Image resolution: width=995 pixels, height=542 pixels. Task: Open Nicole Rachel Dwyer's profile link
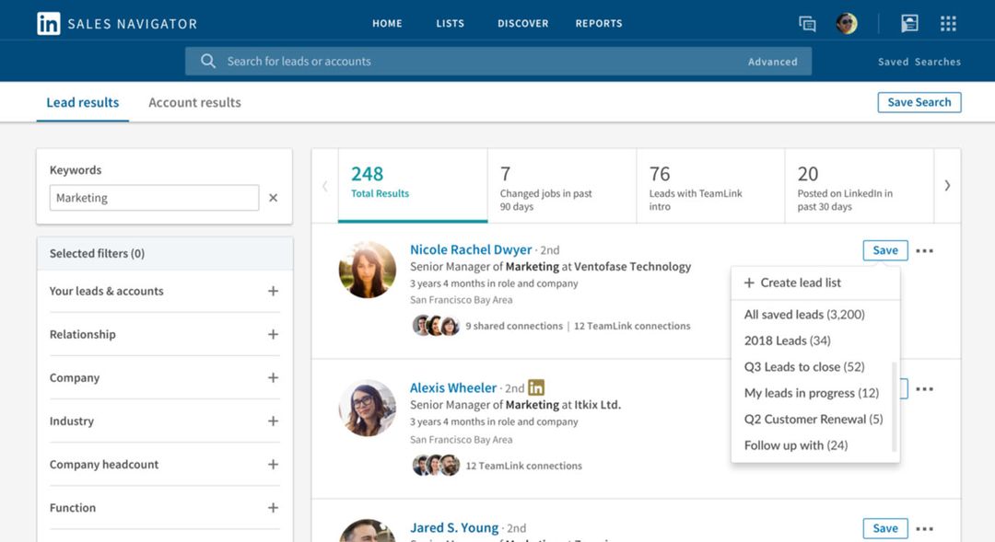point(471,249)
